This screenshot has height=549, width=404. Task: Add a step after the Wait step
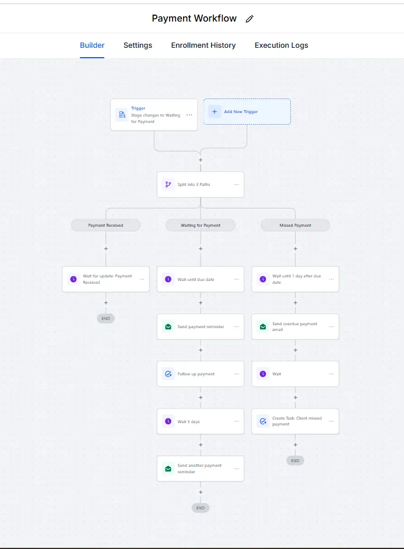click(296, 397)
